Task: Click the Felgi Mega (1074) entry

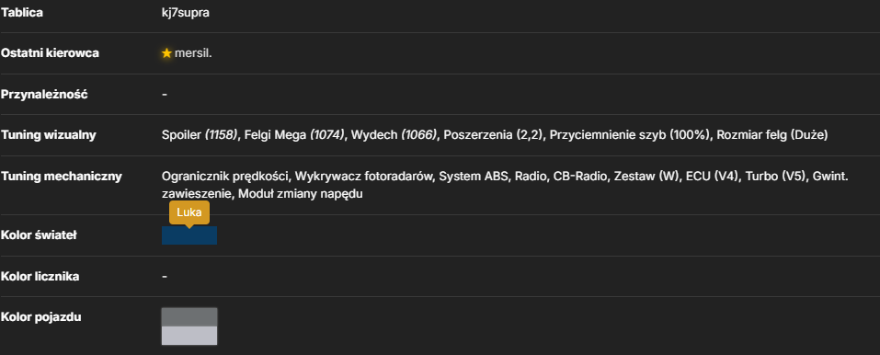Action: (294, 135)
